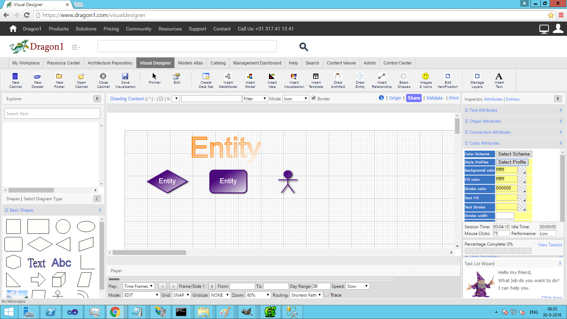Open the Routing Shortest Path dropdown
567x319 pixels.
click(x=306, y=295)
